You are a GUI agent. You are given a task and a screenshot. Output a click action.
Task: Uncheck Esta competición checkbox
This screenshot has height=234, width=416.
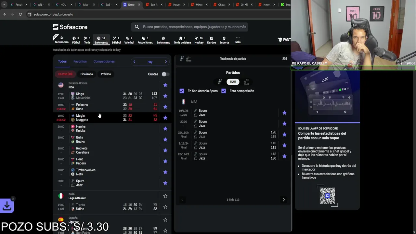click(x=224, y=91)
